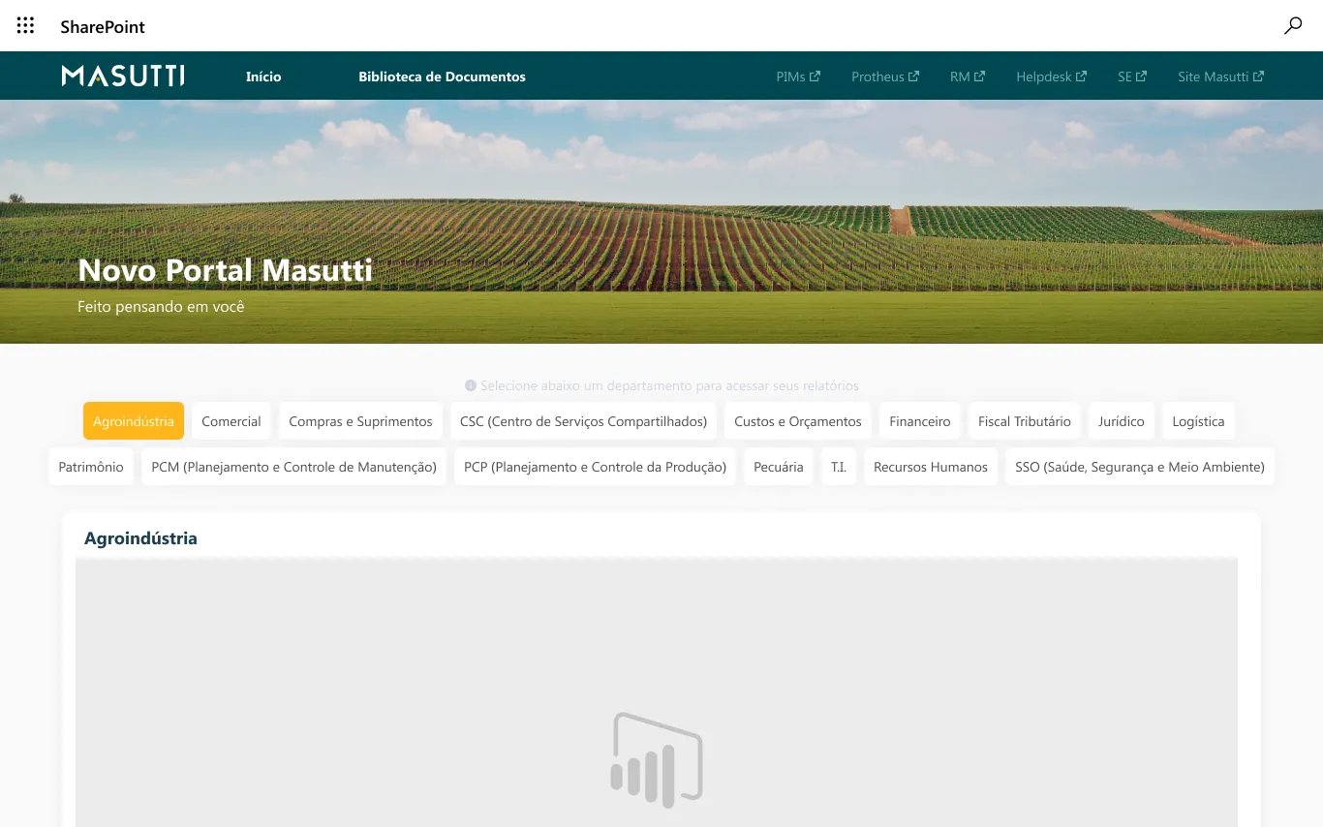The height and width of the screenshot is (827, 1323).
Task: Go to the Início menu item
Action: click(x=263, y=77)
